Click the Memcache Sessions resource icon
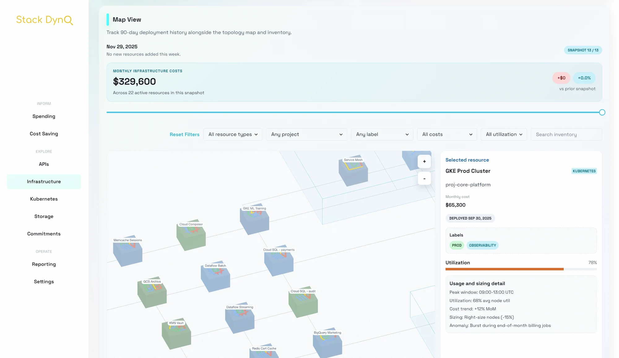 point(128,251)
